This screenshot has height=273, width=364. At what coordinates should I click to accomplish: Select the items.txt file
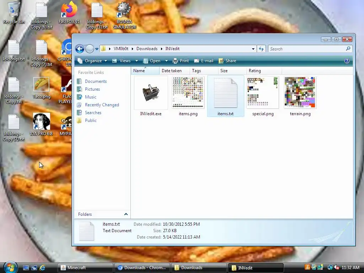coord(225,96)
